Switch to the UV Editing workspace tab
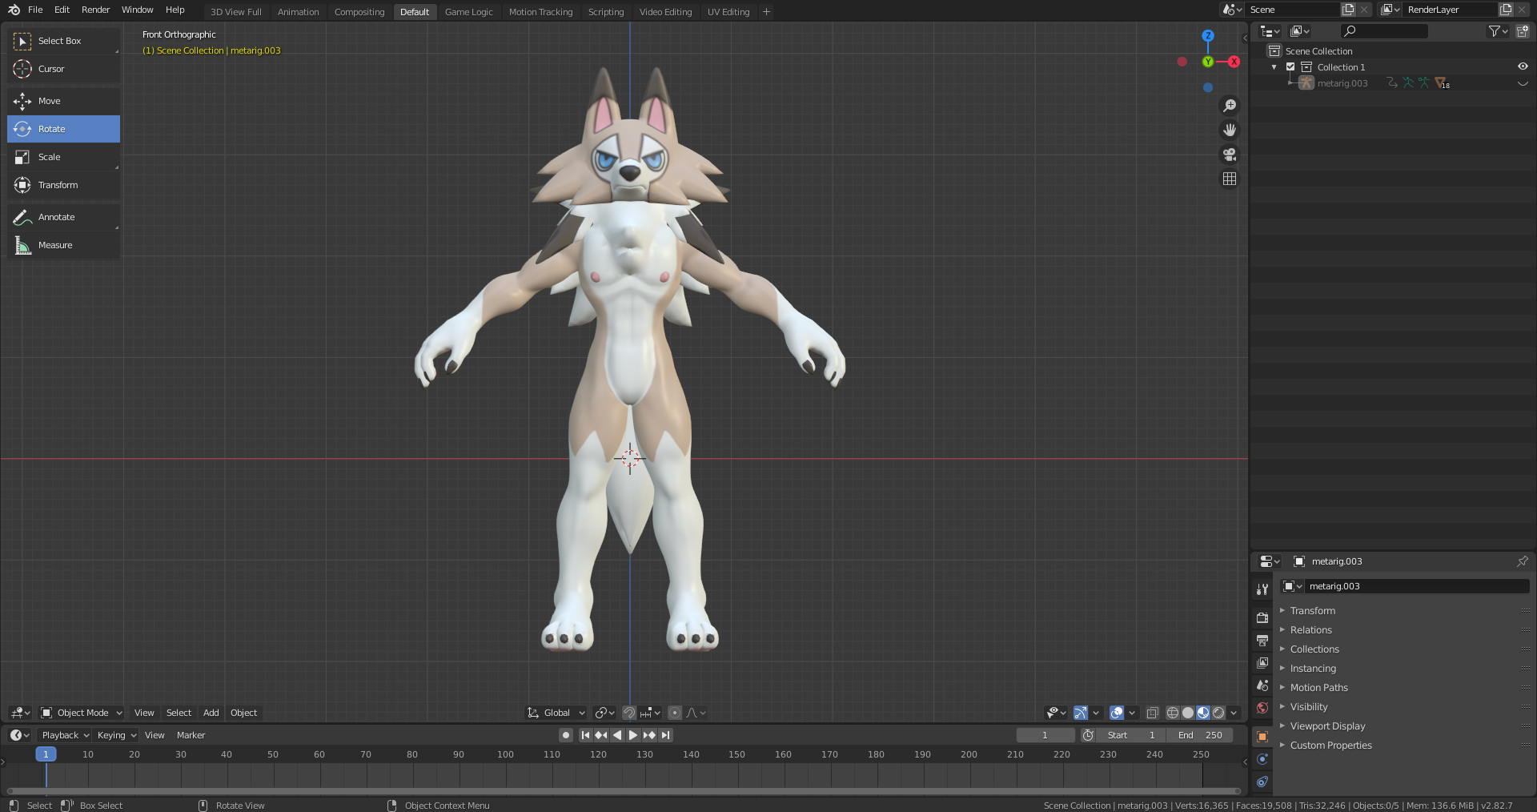Viewport: 1537px width, 812px height. click(728, 12)
